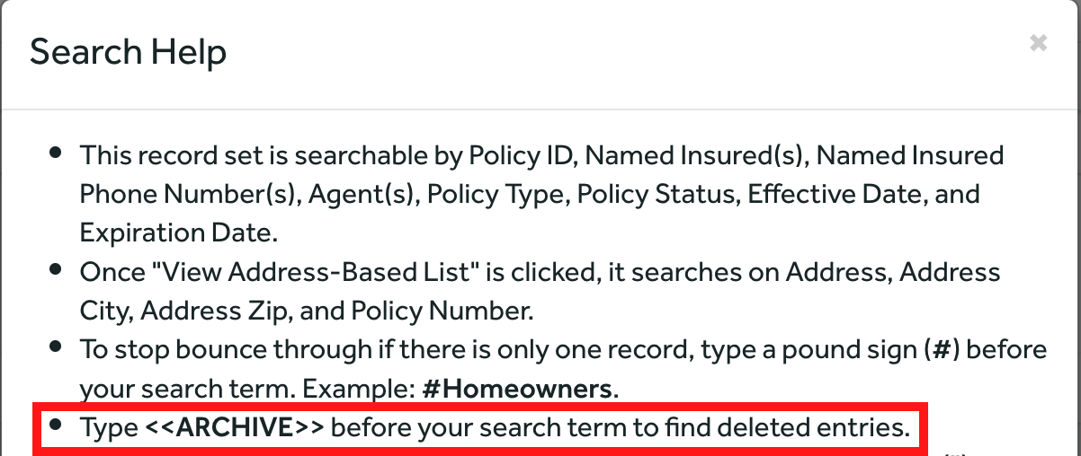
Task: Click the bullet marker beside the ARCHIVE tip
Action: 57,425
